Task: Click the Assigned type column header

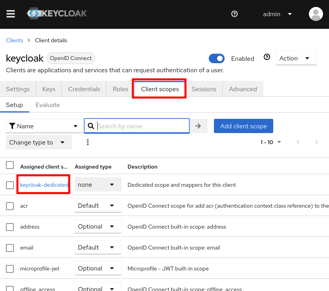Action: tap(93, 167)
